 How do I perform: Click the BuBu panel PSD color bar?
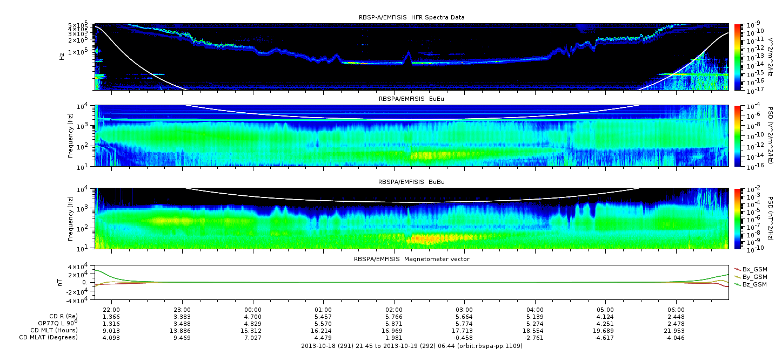pyautogui.click(x=738, y=219)
